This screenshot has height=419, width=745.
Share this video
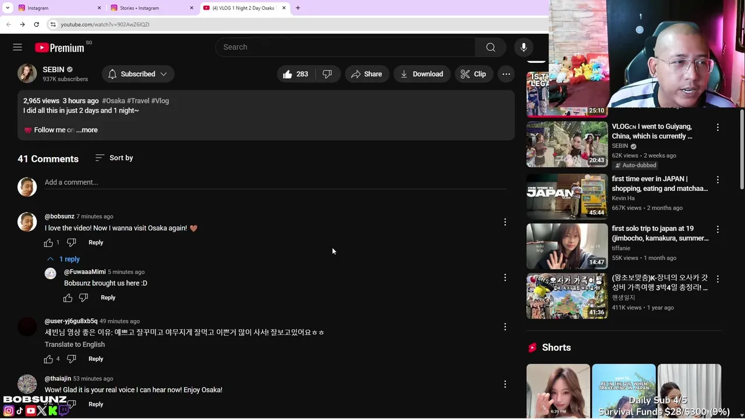(367, 74)
